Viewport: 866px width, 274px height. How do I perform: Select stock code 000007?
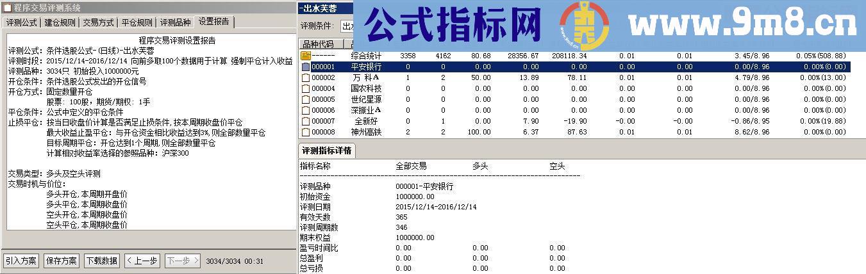point(323,121)
